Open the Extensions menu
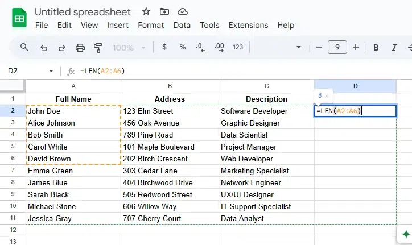Viewport: 412px width, 245px height. (248, 25)
